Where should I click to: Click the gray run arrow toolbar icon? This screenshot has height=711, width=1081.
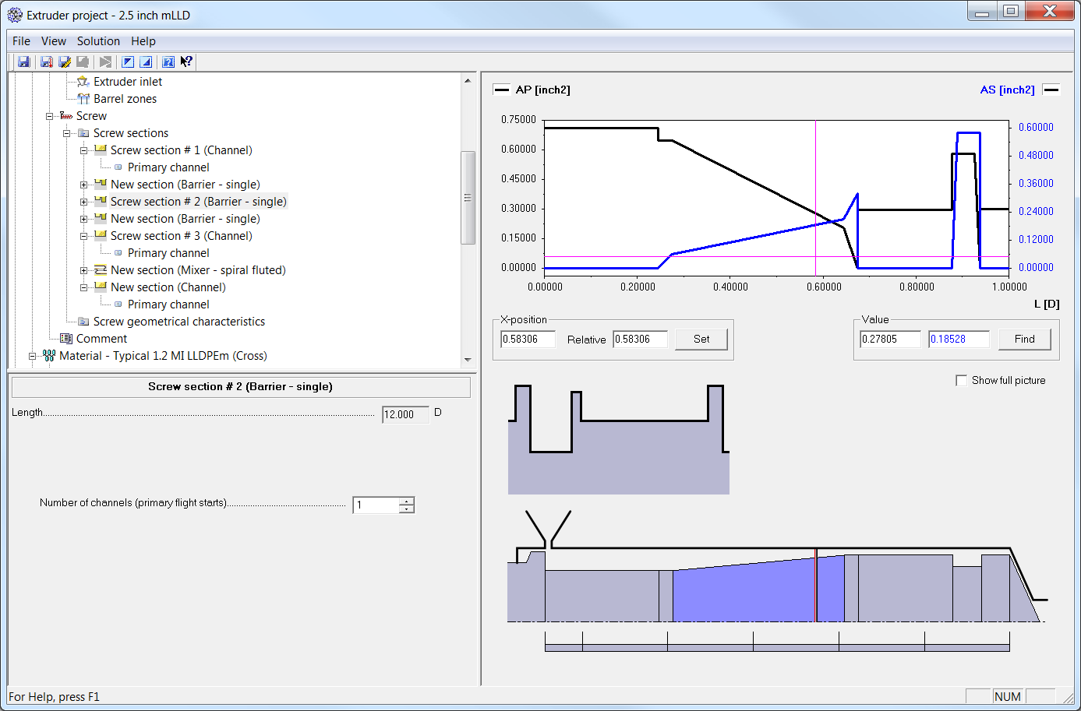(105, 62)
